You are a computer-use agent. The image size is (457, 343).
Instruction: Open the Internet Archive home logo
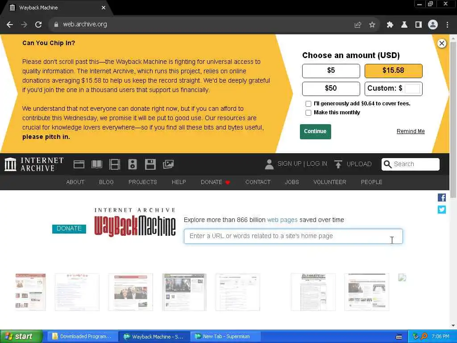point(34,164)
